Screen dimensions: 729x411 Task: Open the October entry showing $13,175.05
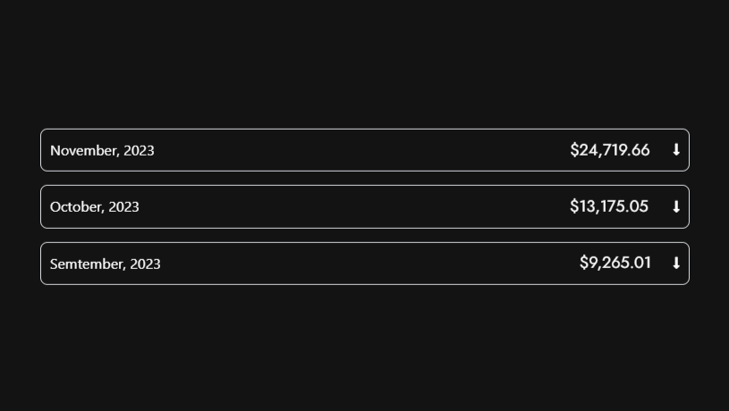(x=358, y=206)
